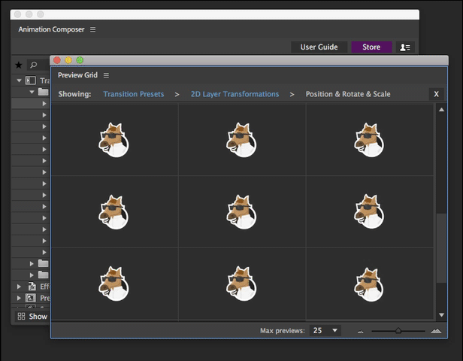Click the star favorites icon
The height and width of the screenshot is (361, 463).
point(19,65)
